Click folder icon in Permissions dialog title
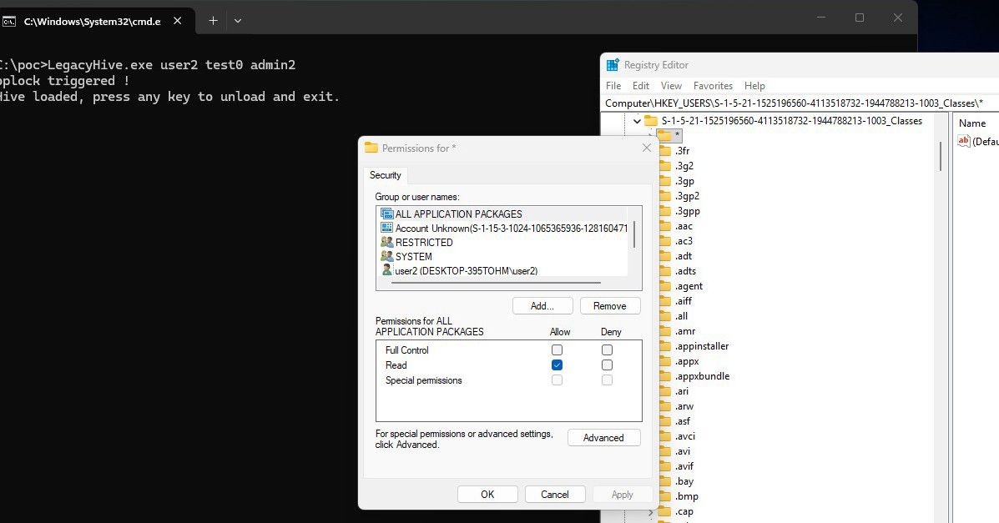The height and width of the screenshot is (523, 999). 371,148
